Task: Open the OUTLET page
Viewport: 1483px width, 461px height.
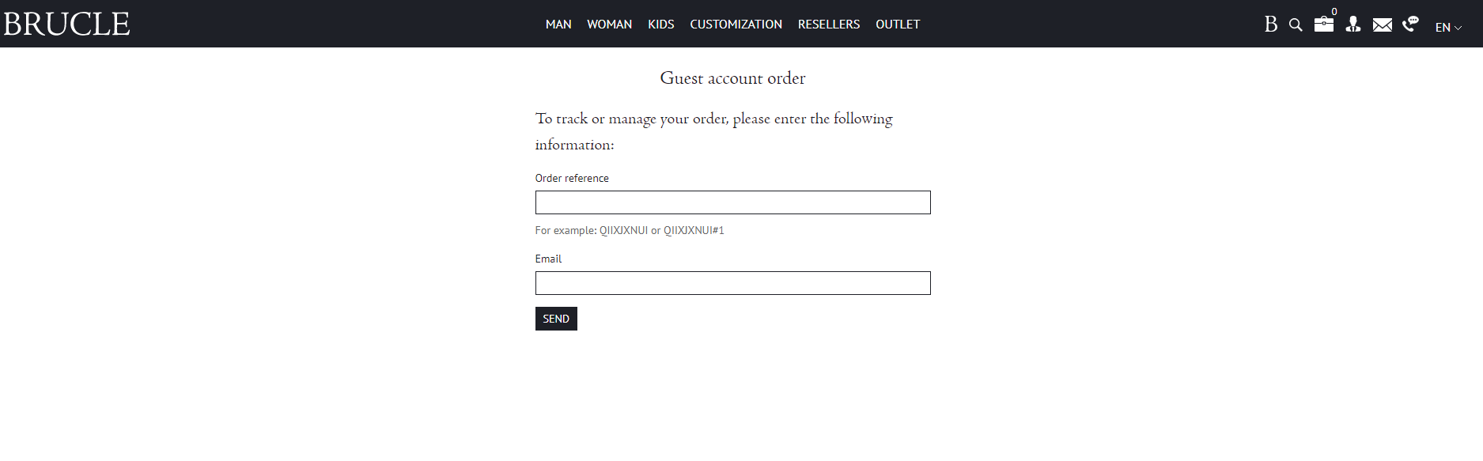Action: click(898, 25)
